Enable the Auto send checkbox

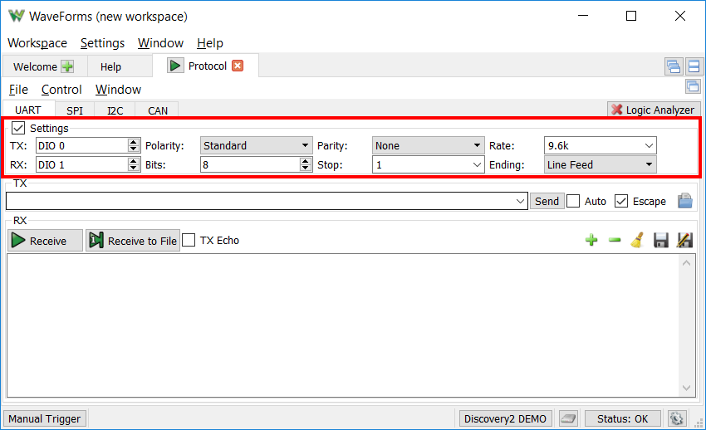[573, 201]
